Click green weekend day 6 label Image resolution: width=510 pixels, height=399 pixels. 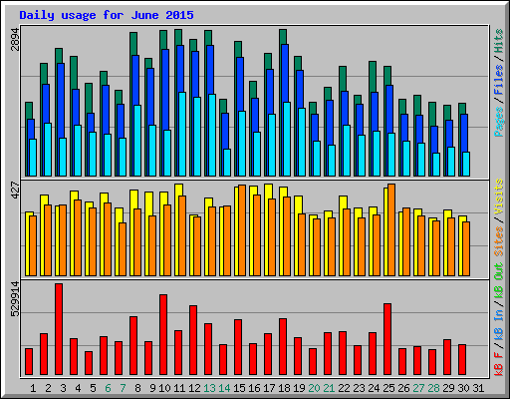[x=108, y=388]
